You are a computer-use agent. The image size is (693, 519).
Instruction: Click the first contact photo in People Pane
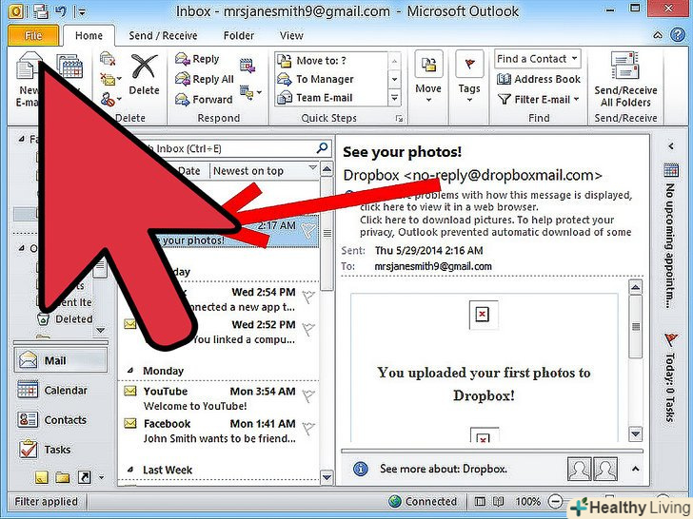click(579, 469)
